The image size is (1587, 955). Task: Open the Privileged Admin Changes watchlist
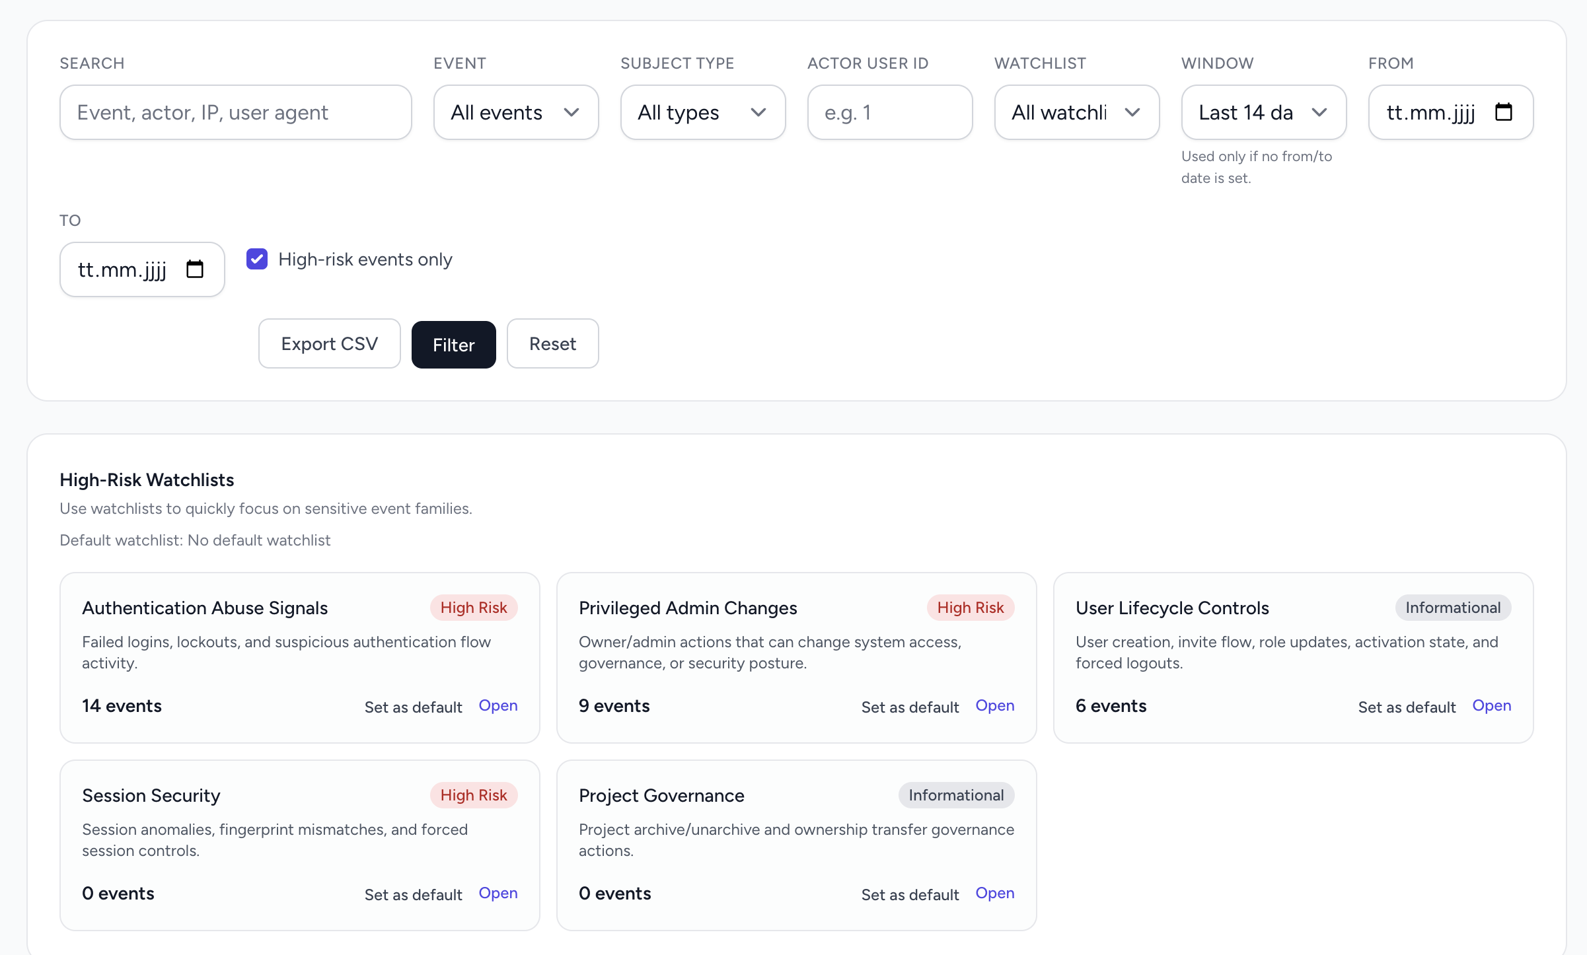(x=995, y=705)
